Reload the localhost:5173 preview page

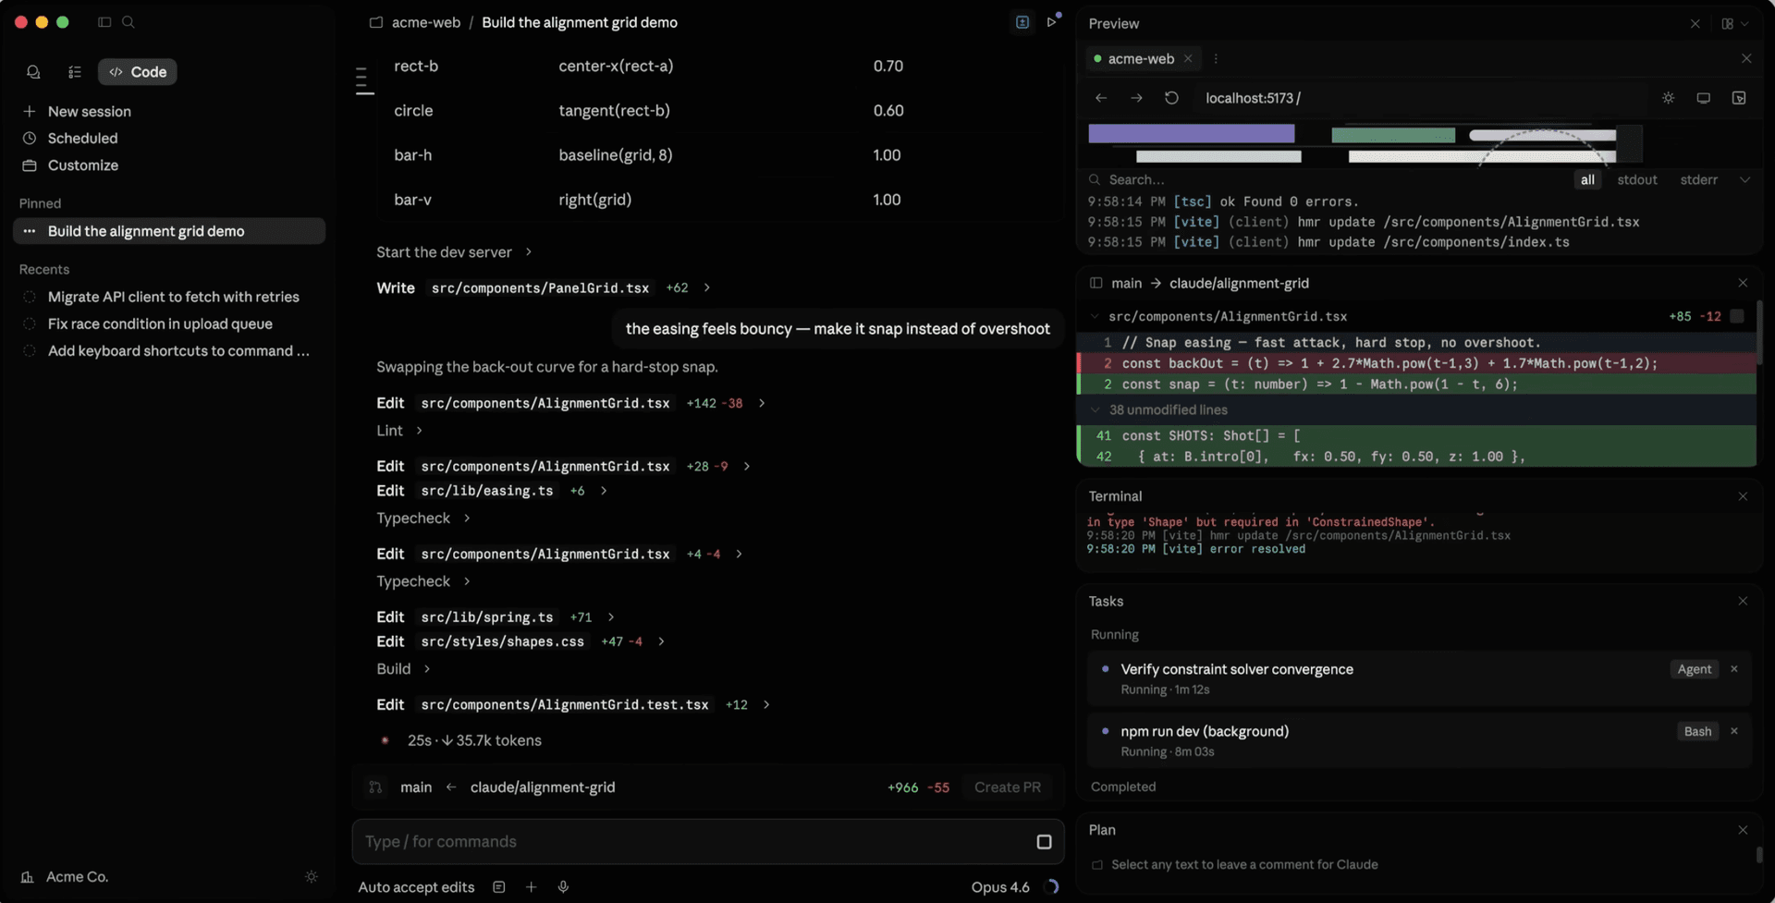[x=1171, y=97]
